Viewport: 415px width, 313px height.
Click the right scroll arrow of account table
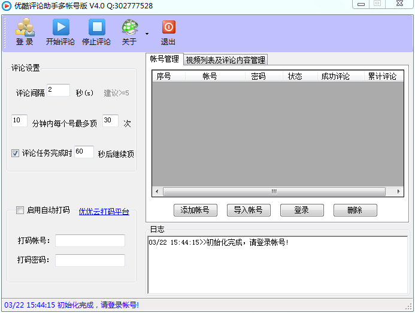tap(399, 191)
